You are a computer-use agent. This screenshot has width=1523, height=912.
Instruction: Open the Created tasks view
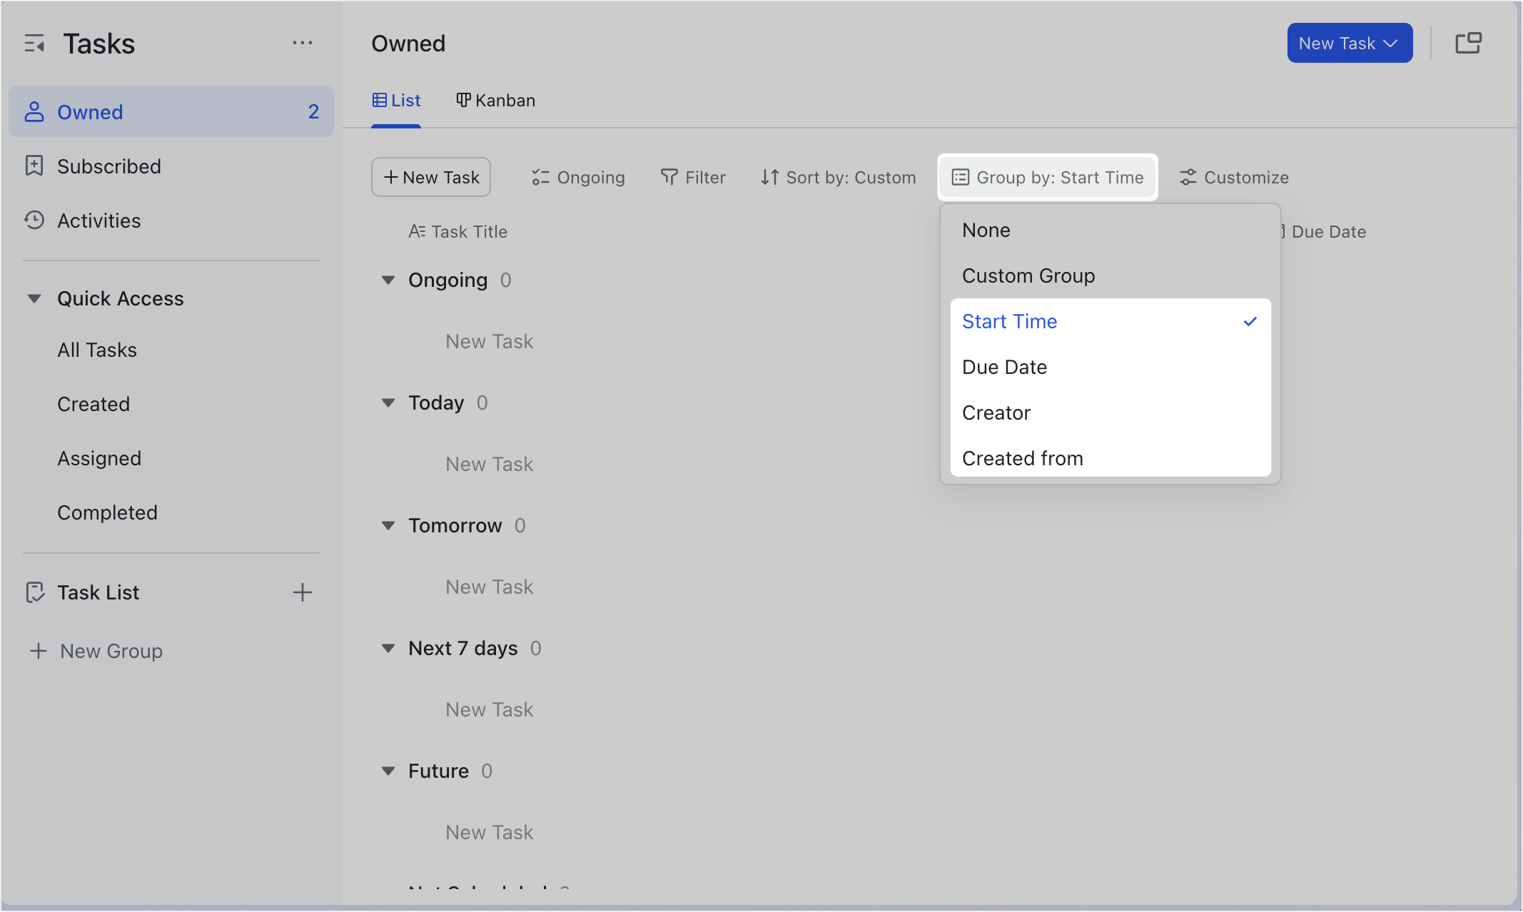[x=93, y=404]
